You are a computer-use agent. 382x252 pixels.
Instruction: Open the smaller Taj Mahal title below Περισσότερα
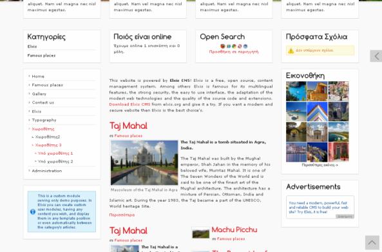click(x=128, y=231)
